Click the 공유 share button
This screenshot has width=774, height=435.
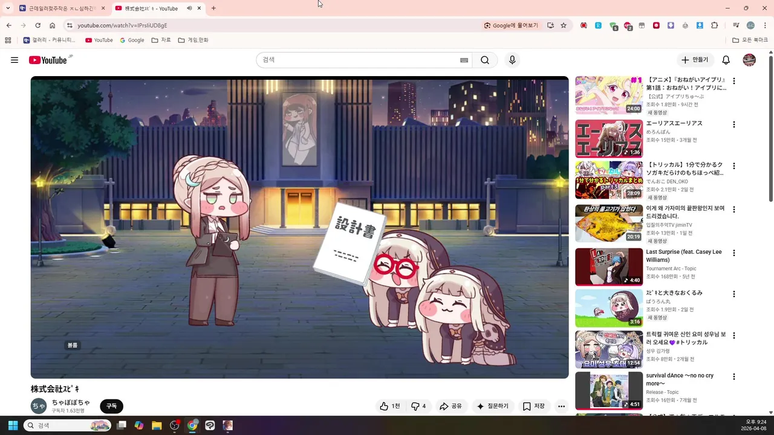pos(450,406)
